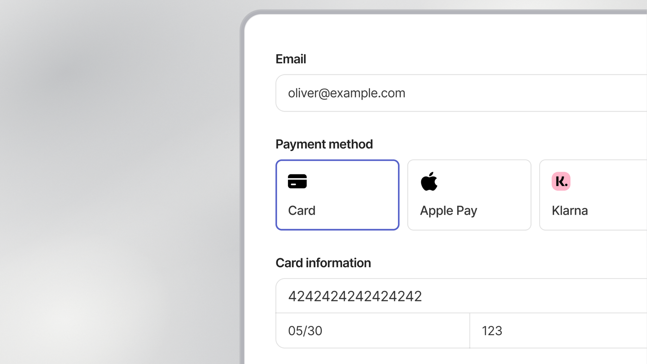Click into the card number field
This screenshot has height=364, width=647.
coord(518,296)
